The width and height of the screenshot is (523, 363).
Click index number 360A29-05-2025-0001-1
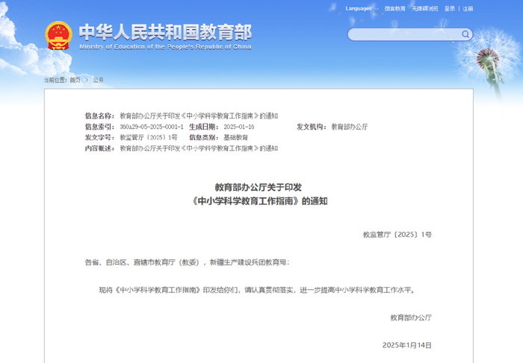point(152,127)
